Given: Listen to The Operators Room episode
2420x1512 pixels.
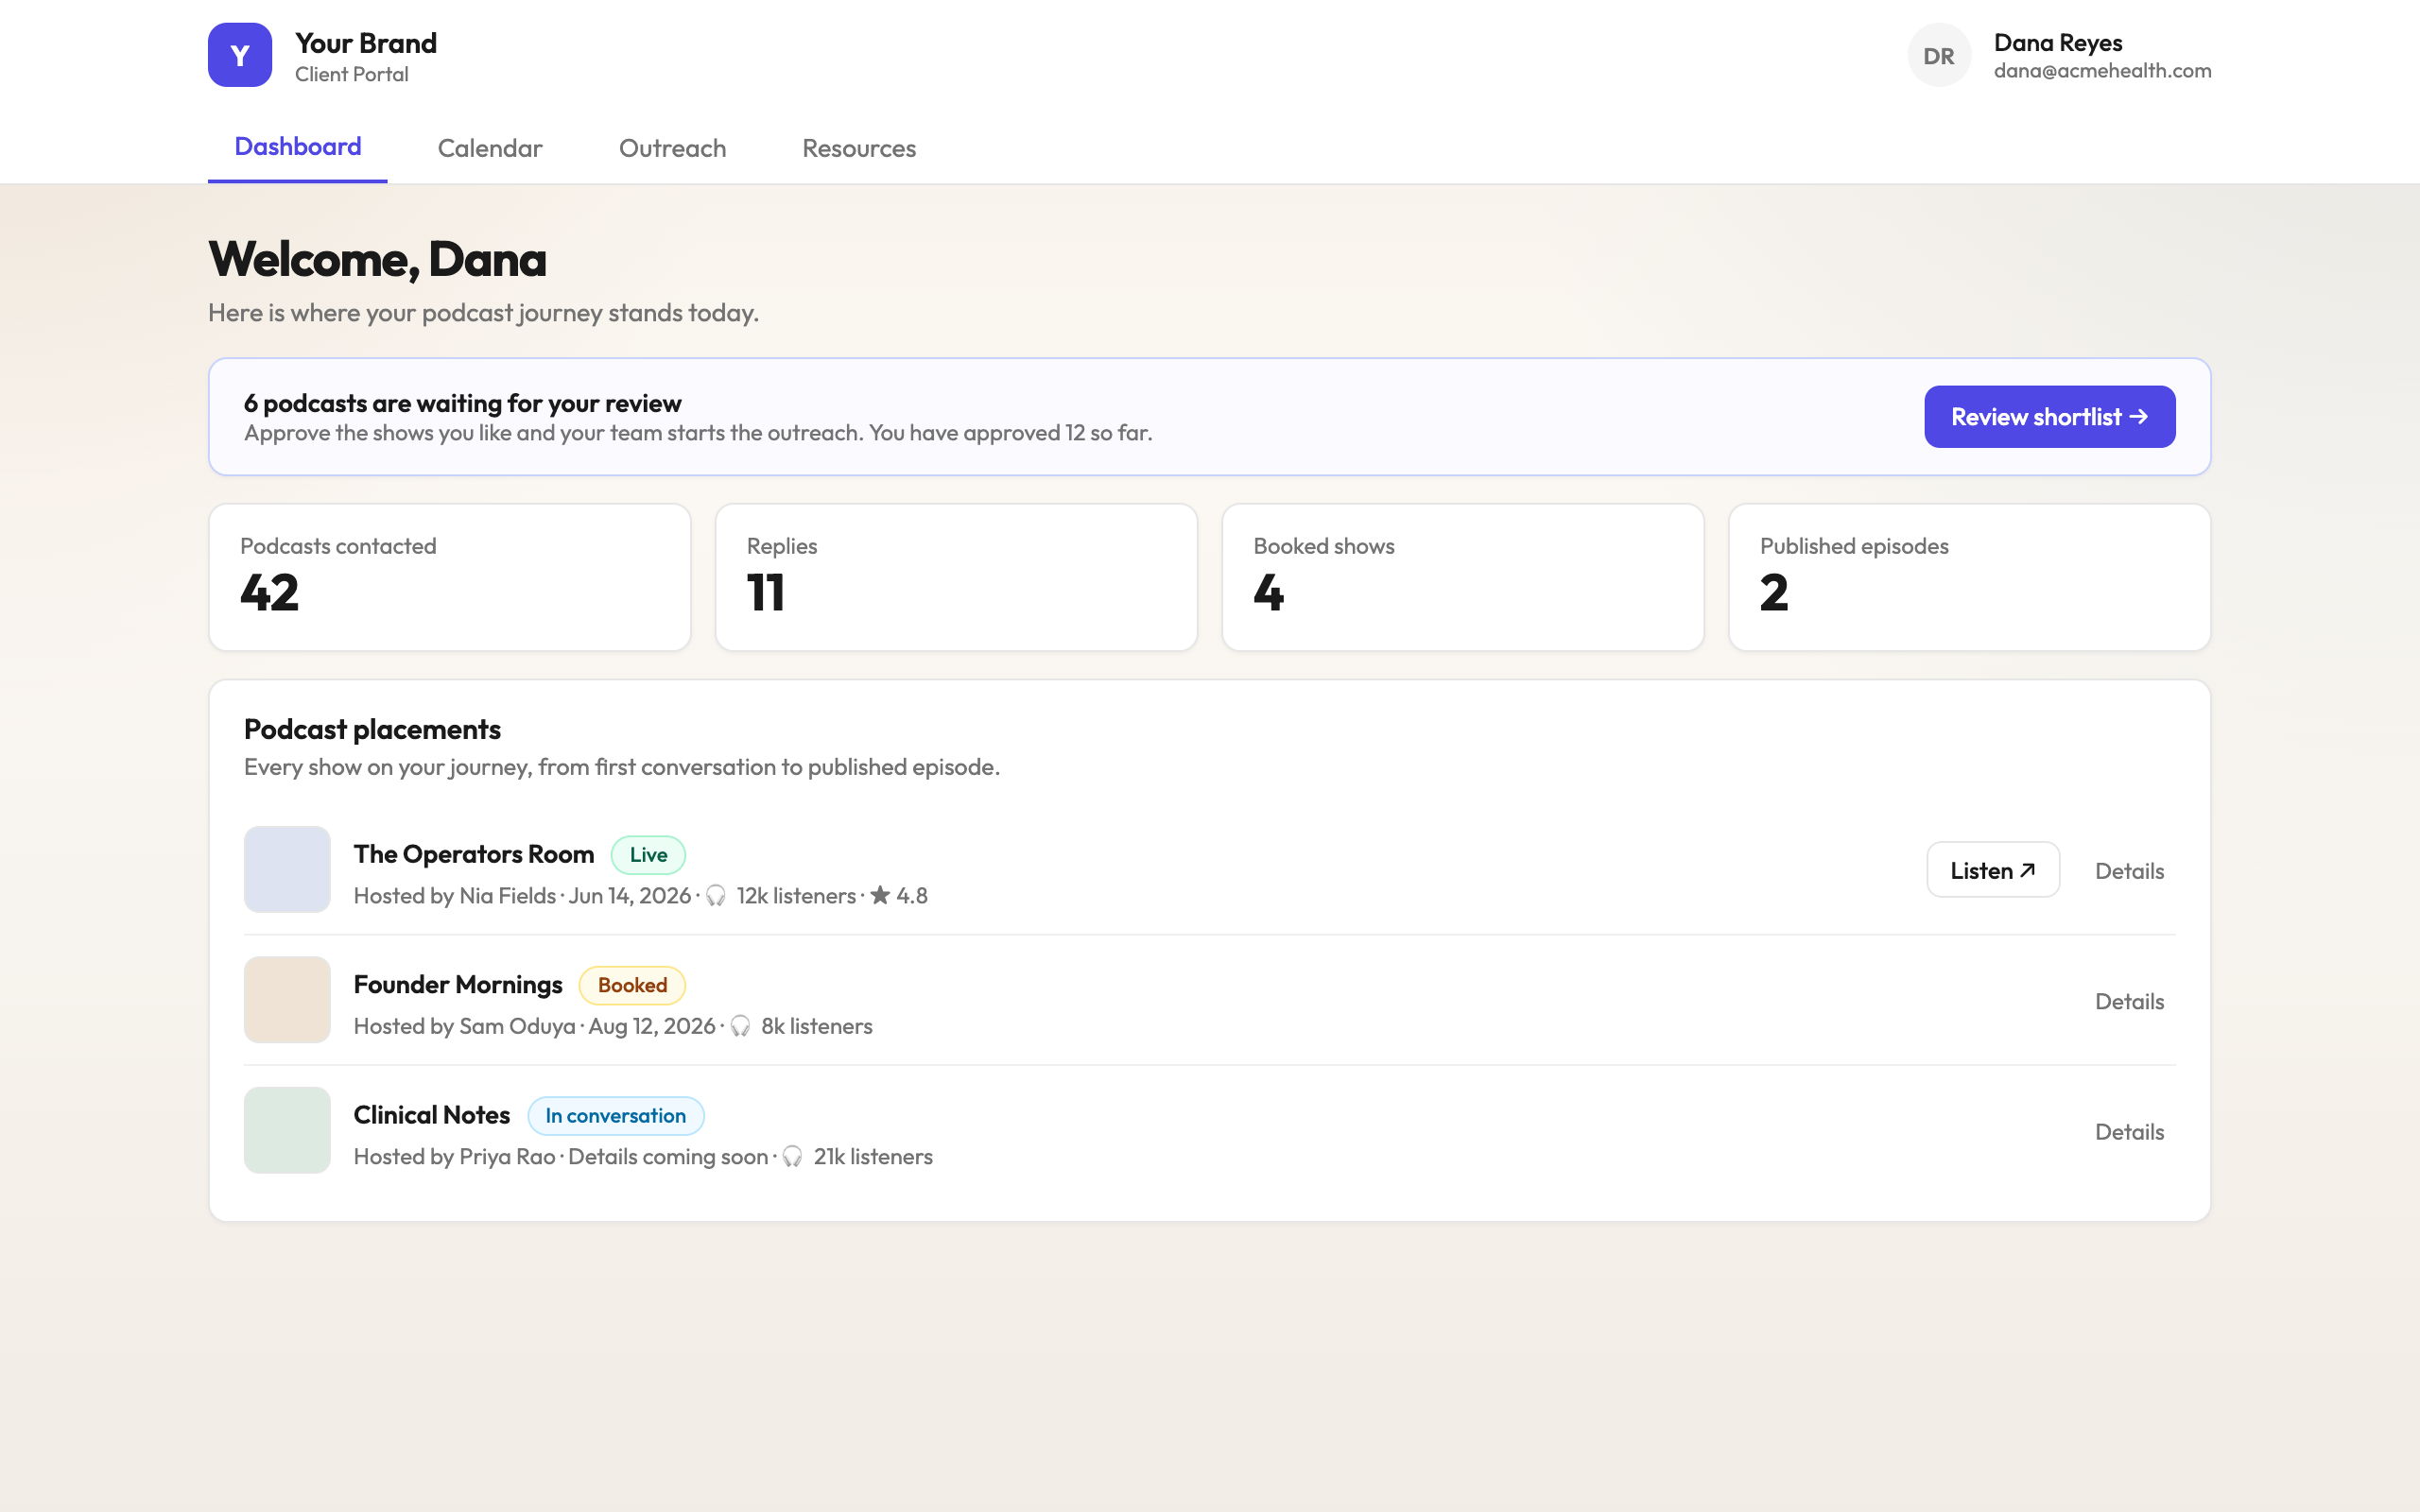Looking at the screenshot, I should (x=1993, y=870).
